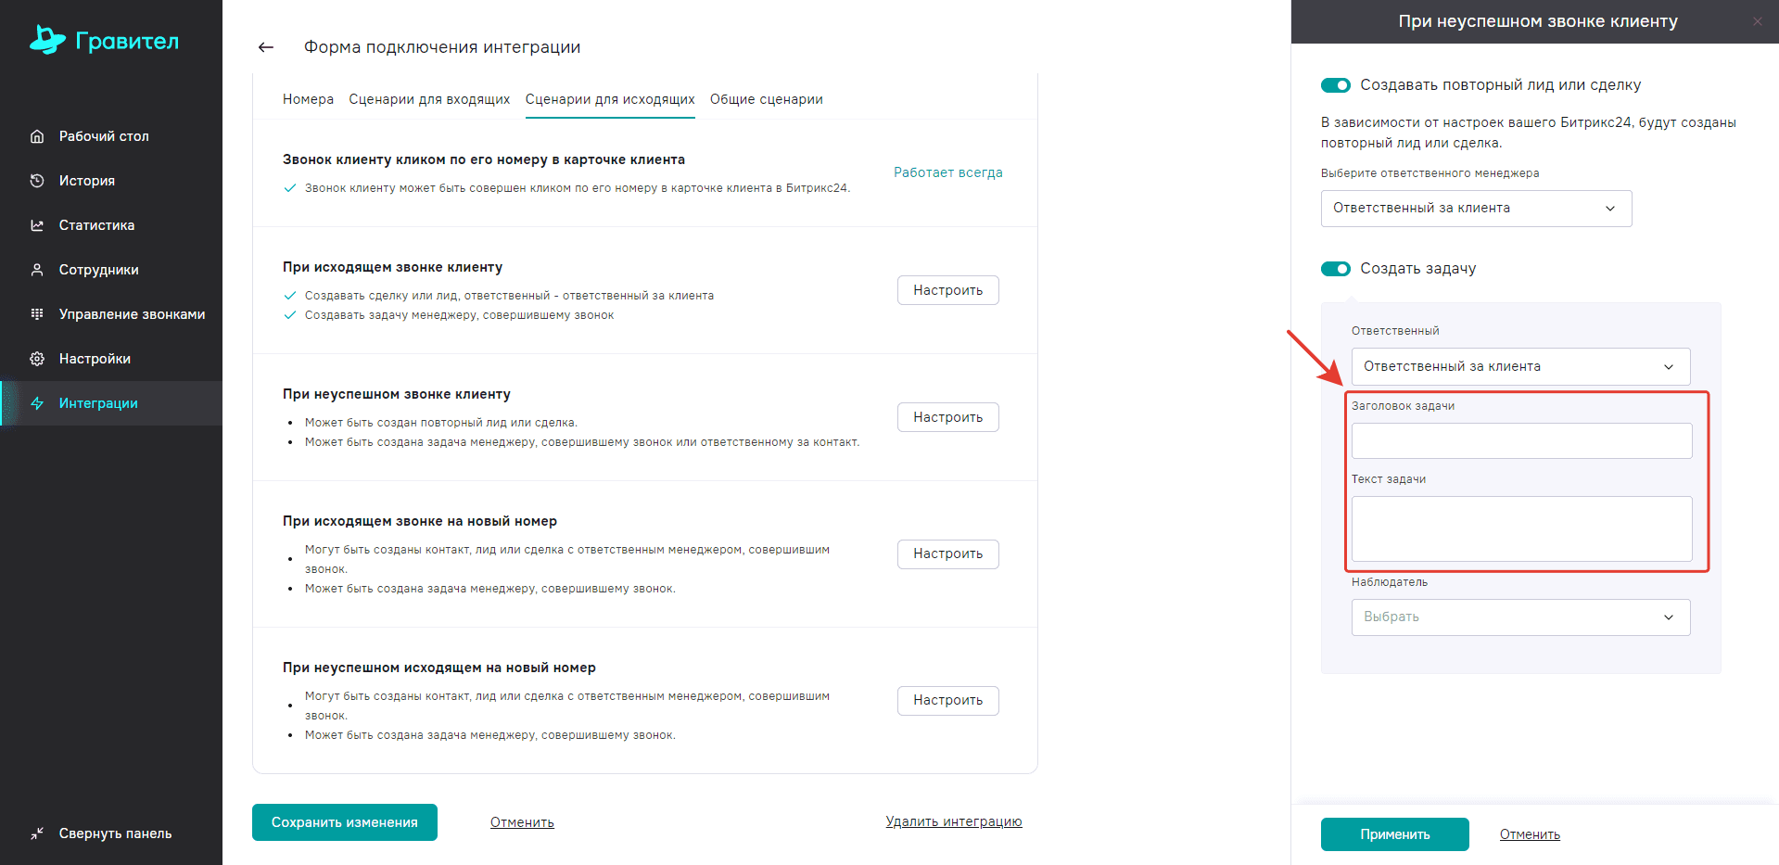1779x865 pixels.
Task: Click the Сотрудники person icon
Action: (x=37, y=270)
